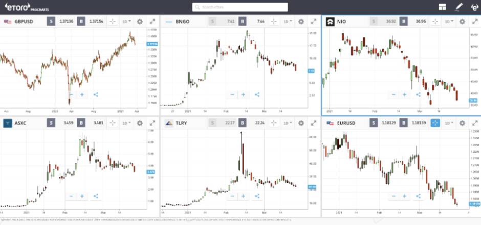Expand the NIO chart to fullscreen
The image size is (481, 225).
click(x=475, y=22)
